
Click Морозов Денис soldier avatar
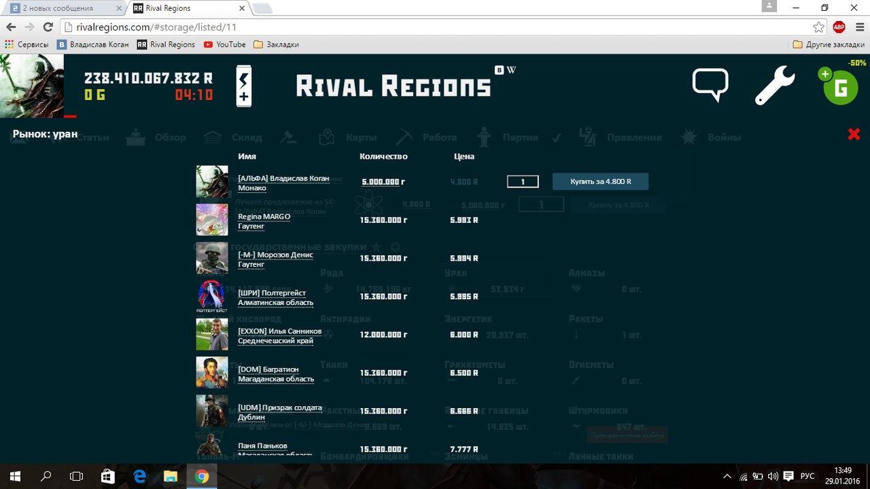[212, 258]
